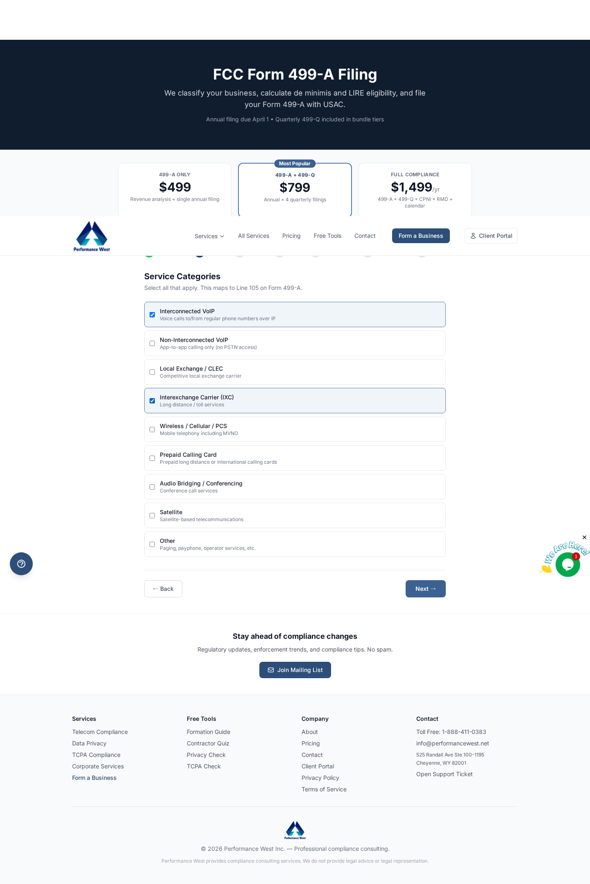Uncheck the Interconnected VoIP checkbox
This screenshot has width=590, height=884.
152,315
